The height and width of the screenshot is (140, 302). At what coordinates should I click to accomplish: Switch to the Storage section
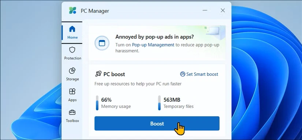[72, 74]
